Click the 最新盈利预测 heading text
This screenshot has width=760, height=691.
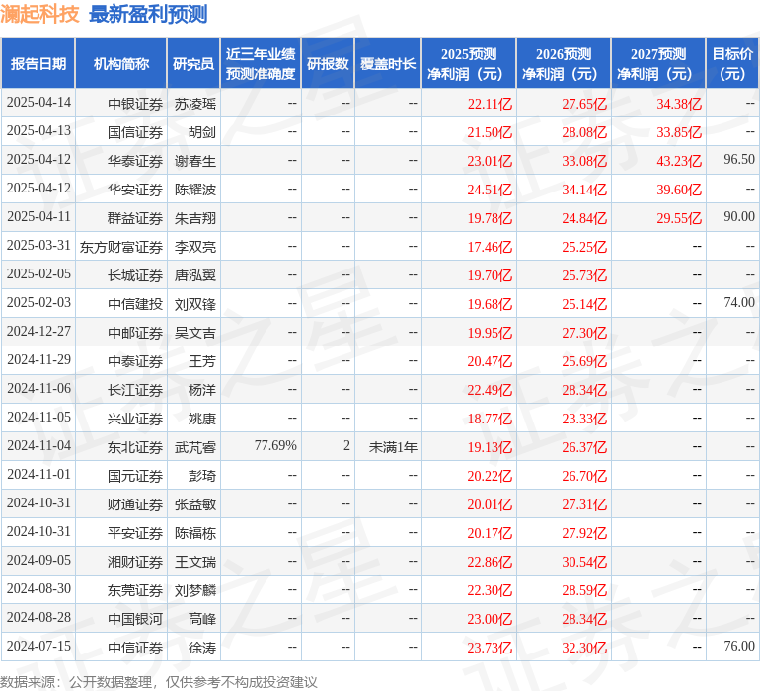(x=148, y=14)
